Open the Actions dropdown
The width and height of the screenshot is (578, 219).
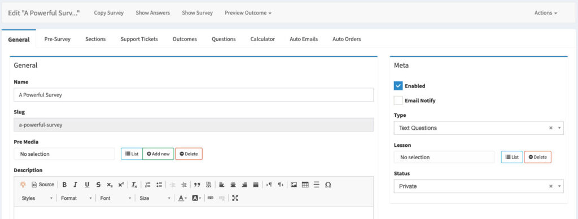[546, 12]
